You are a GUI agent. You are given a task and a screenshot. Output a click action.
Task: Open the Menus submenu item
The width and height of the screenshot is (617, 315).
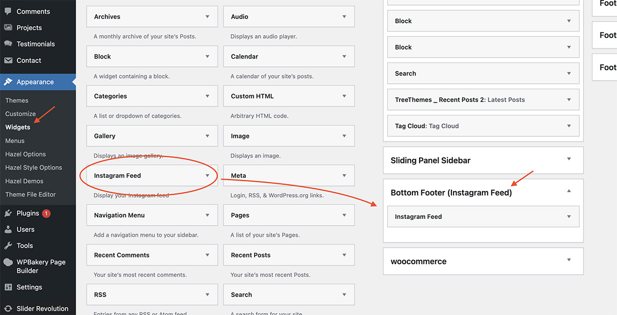tap(15, 141)
